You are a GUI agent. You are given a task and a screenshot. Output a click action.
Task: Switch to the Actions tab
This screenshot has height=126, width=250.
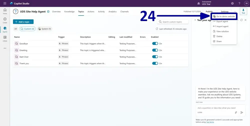pyautogui.click(x=91, y=12)
